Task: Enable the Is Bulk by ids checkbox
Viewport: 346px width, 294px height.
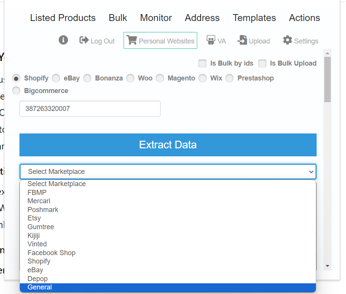Action: (x=202, y=63)
